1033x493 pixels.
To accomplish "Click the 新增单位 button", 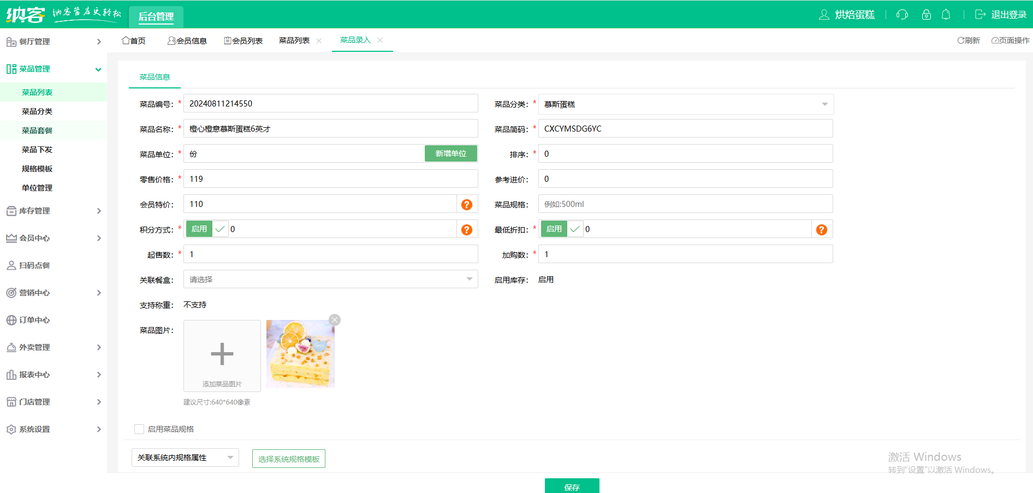I will pyautogui.click(x=451, y=153).
